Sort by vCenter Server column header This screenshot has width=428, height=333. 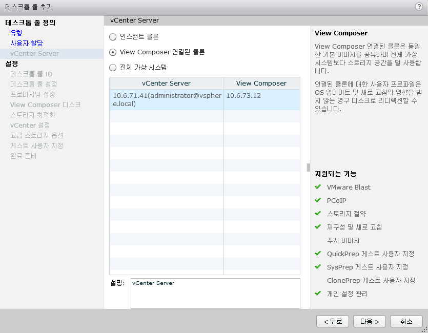coord(166,83)
